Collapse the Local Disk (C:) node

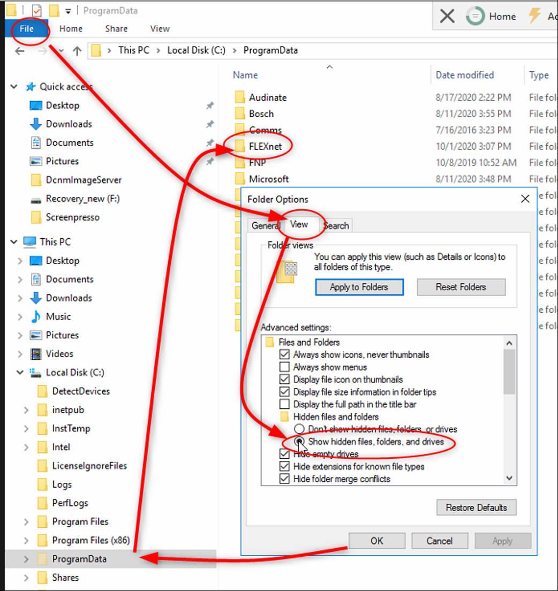pyautogui.click(x=20, y=373)
